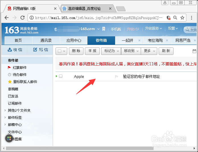This screenshot has height=152, width=198.
Task: Open the 升级VIP link
Action: click(133, 29)
